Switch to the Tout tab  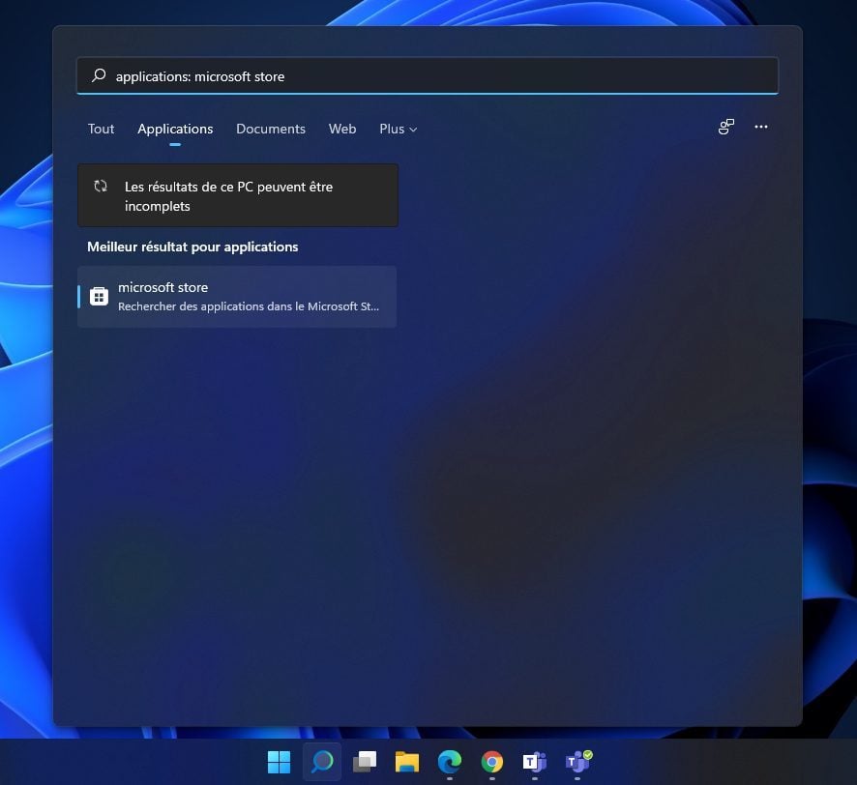[x=102, y=129]
